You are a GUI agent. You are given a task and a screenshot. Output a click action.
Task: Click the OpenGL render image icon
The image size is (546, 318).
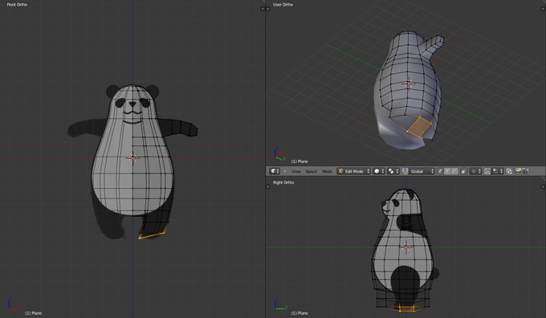tap(519, 171)
